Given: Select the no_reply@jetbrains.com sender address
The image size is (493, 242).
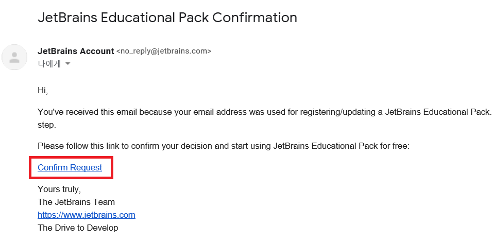Looking at the screenshot, I should [x=164, y=51].
